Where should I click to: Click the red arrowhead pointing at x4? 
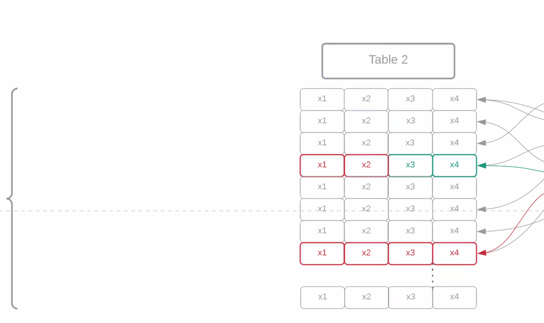click(x=482, y=253)
